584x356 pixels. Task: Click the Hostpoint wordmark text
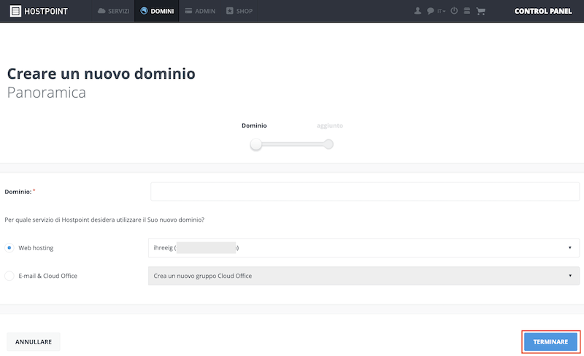click(46, 11)
